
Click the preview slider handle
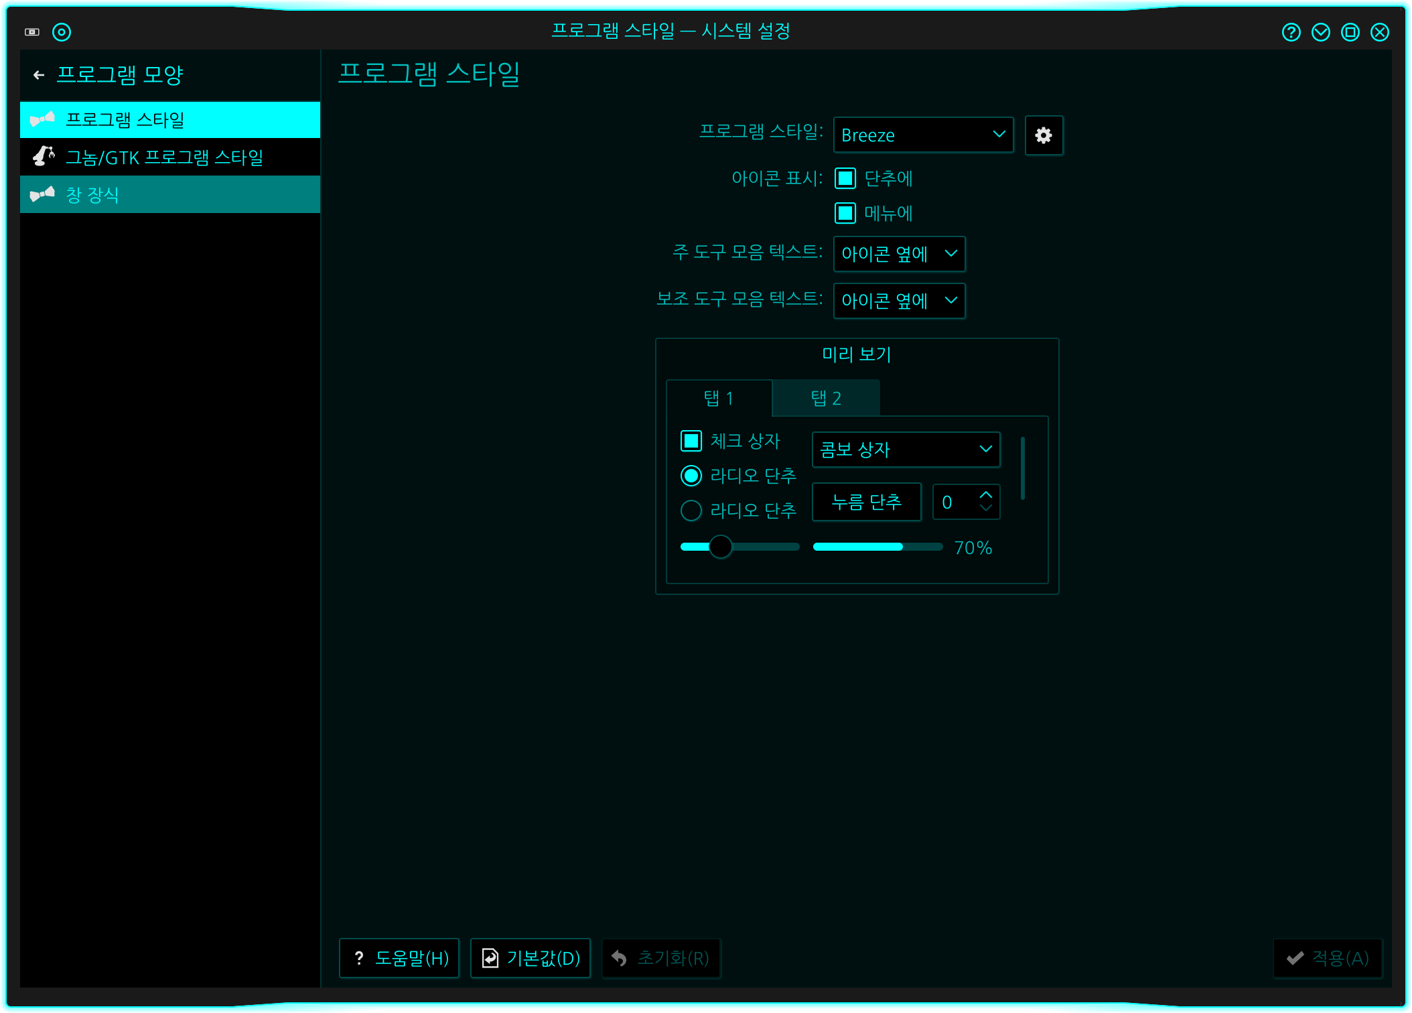721,547
